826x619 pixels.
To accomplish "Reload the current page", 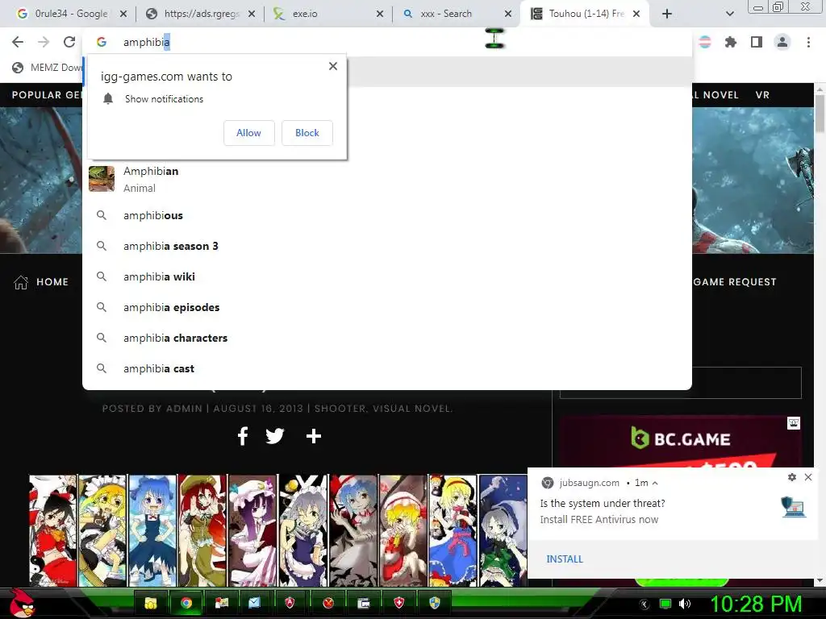I will (69, 42).
